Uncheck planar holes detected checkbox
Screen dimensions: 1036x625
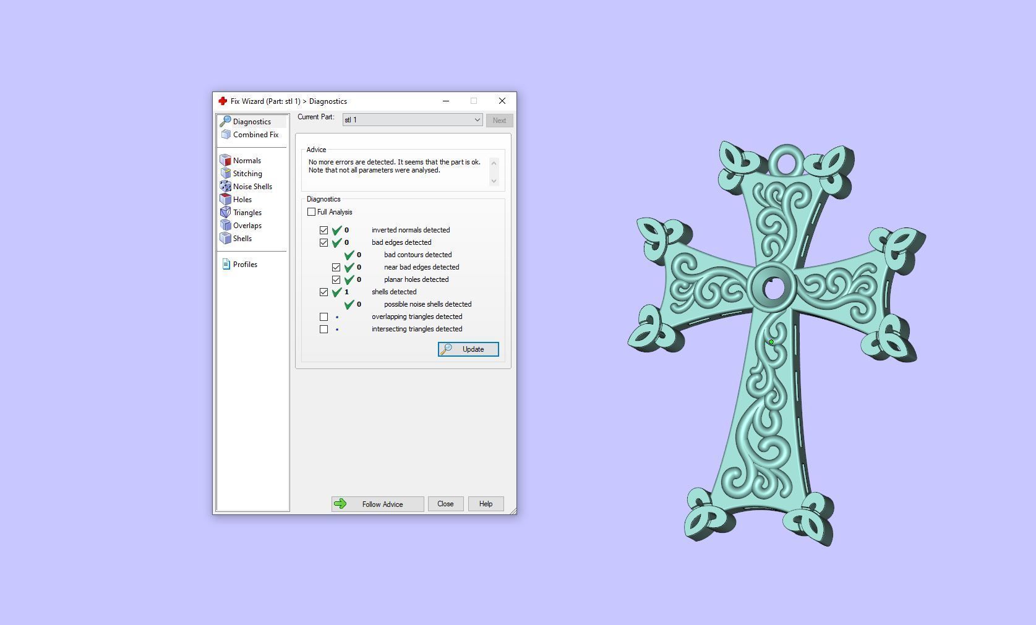pos(336,279)
